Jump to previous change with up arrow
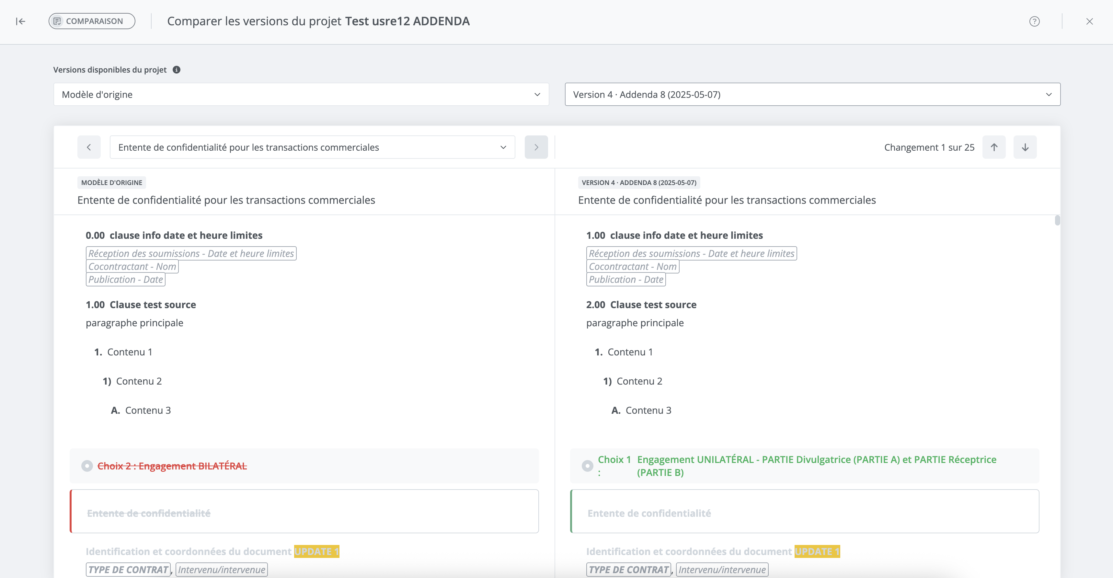 993,147
